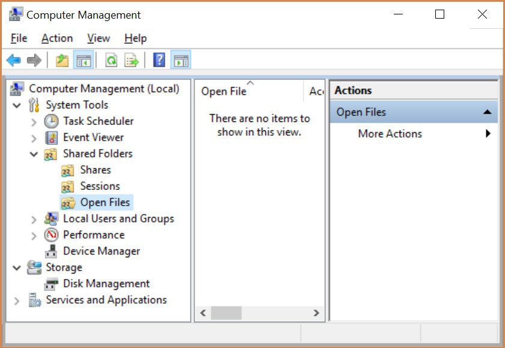This screenshot has height=348, width=505.
Task: Click the Shared Folders icon
Action: click(50, 154)
